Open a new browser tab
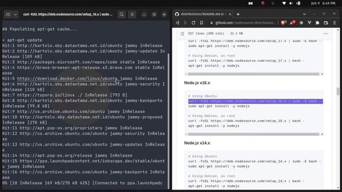The width and height of the screenshot is (342, 192). click(238, 14)
